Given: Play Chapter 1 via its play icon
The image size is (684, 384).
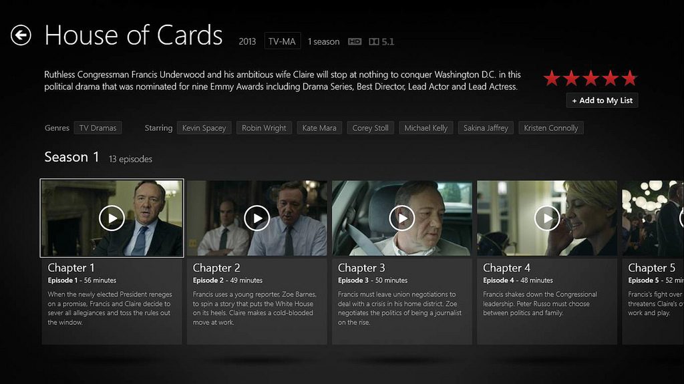Looking at the screenshot, I should [112, 218].
